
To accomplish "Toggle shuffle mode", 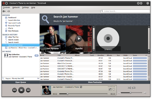I will coord(129,88).
